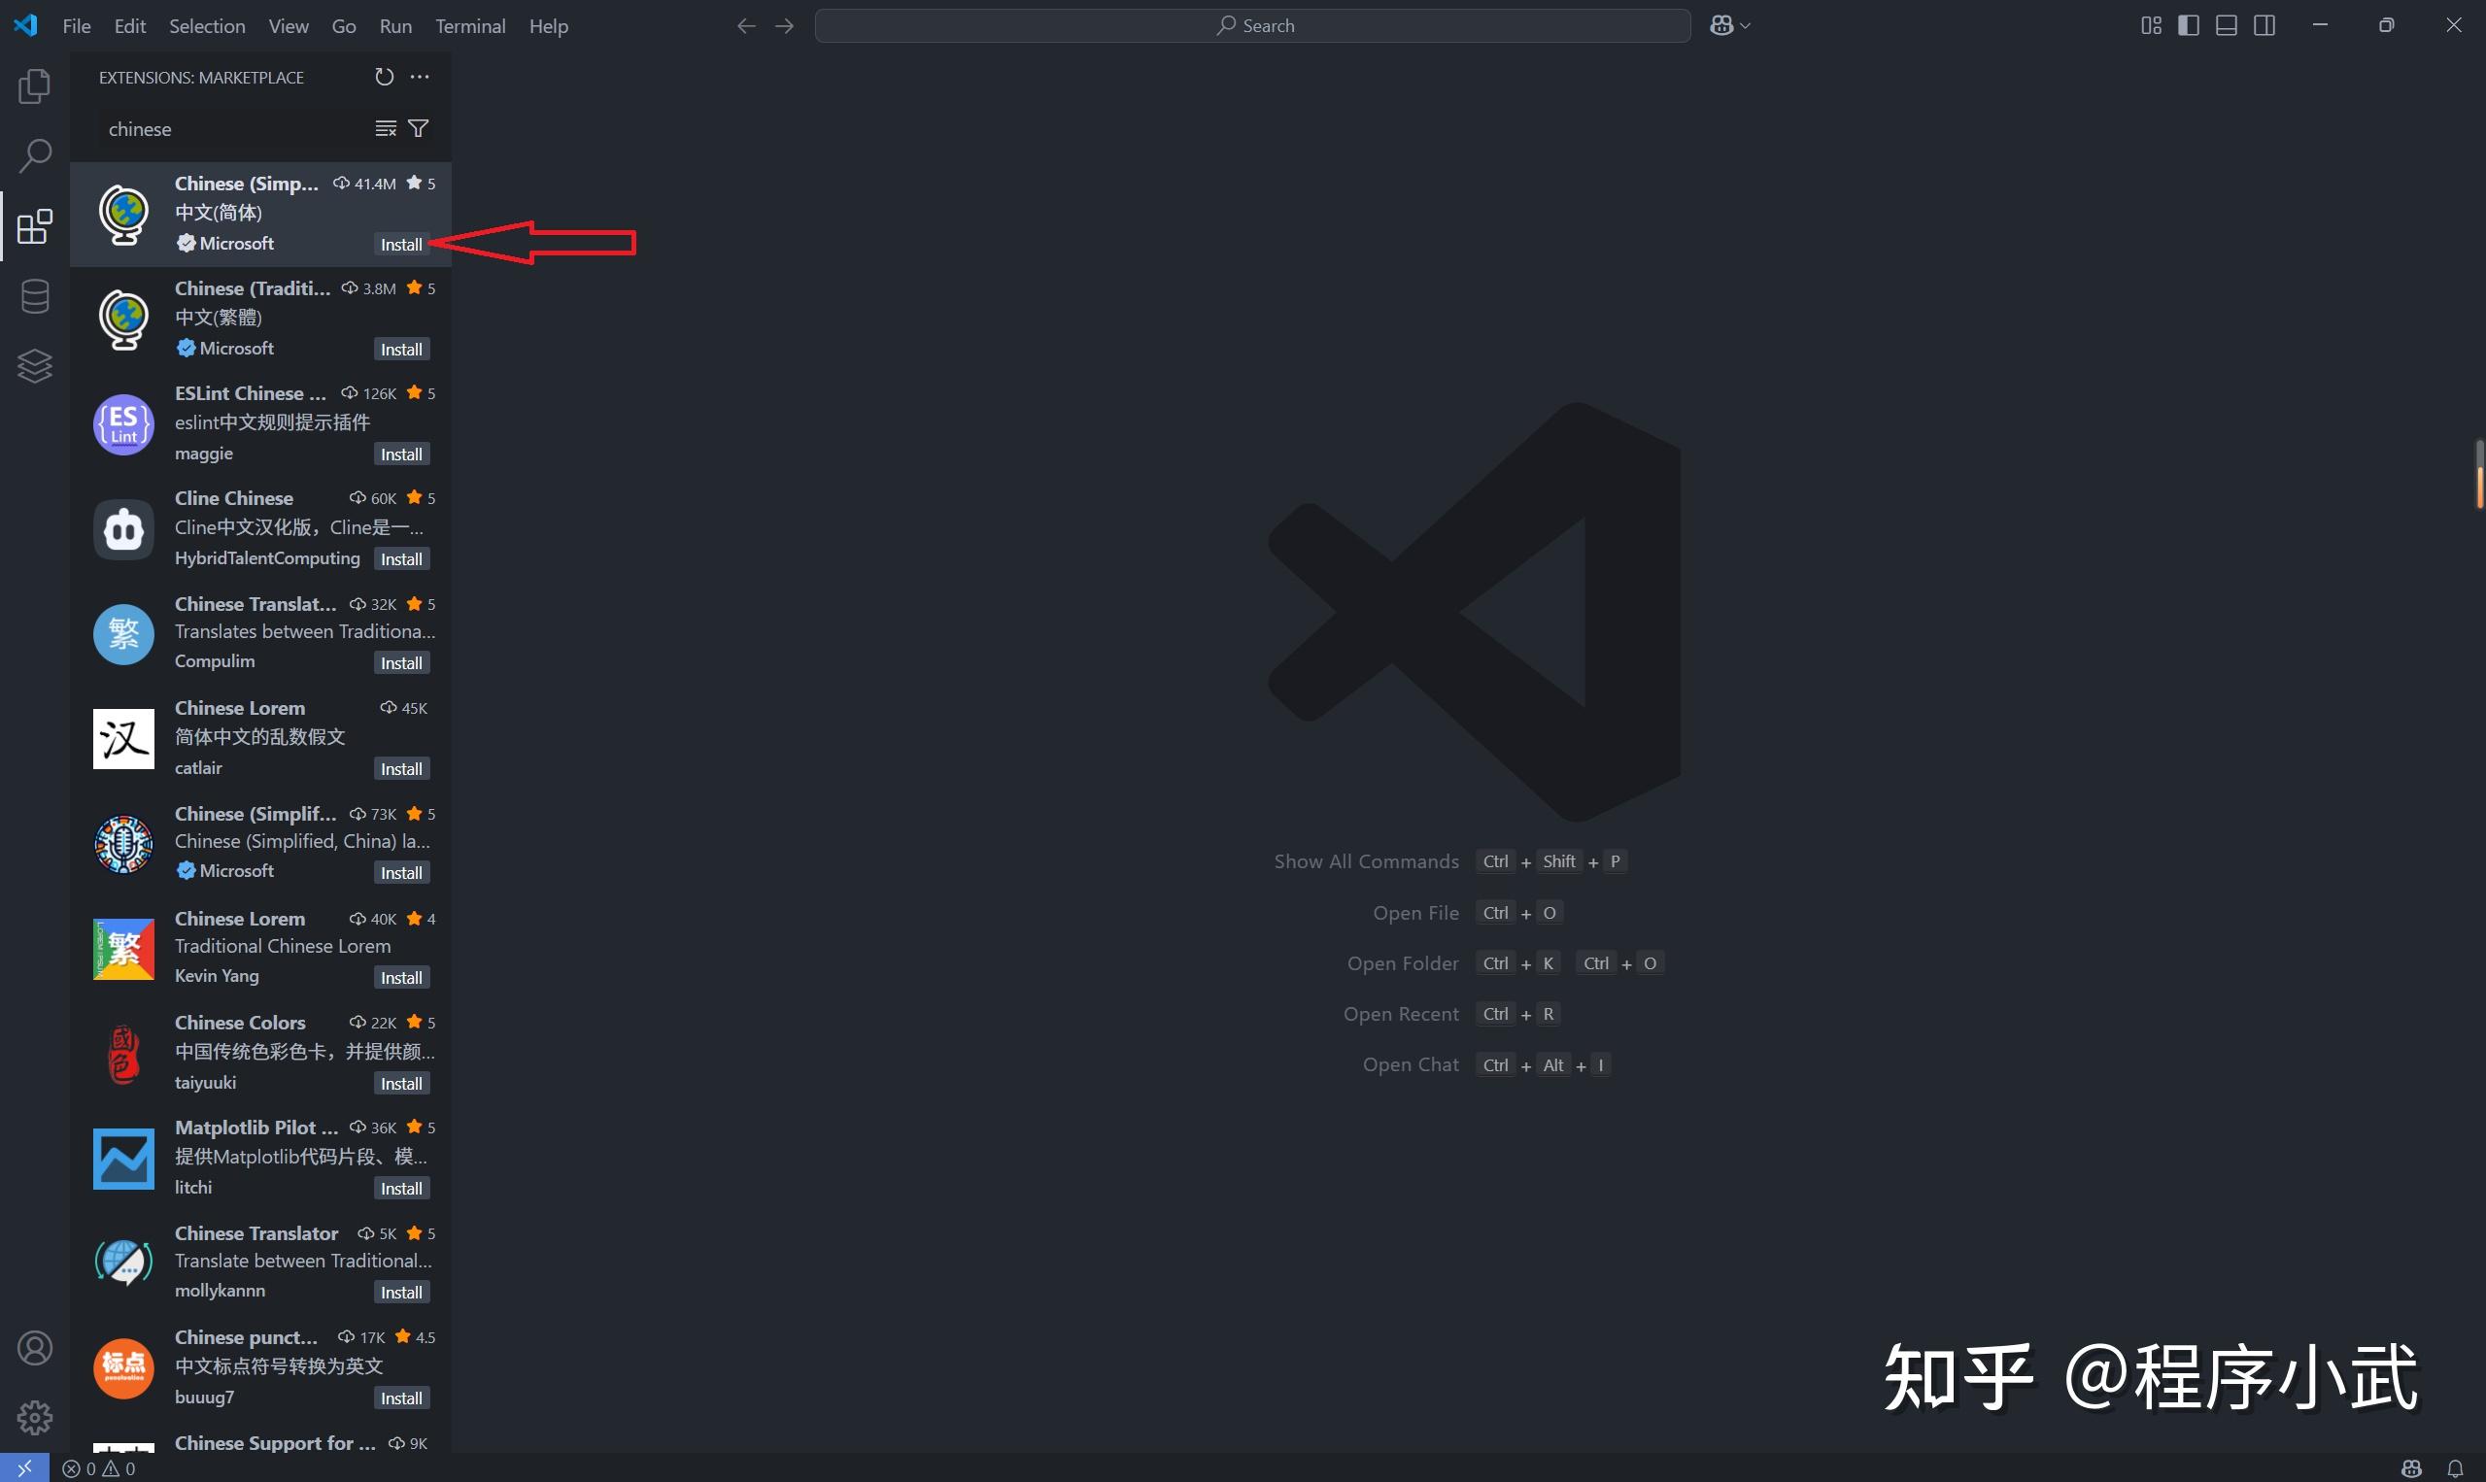Toggle the secondary side bar visibility

click(2265, 26)
